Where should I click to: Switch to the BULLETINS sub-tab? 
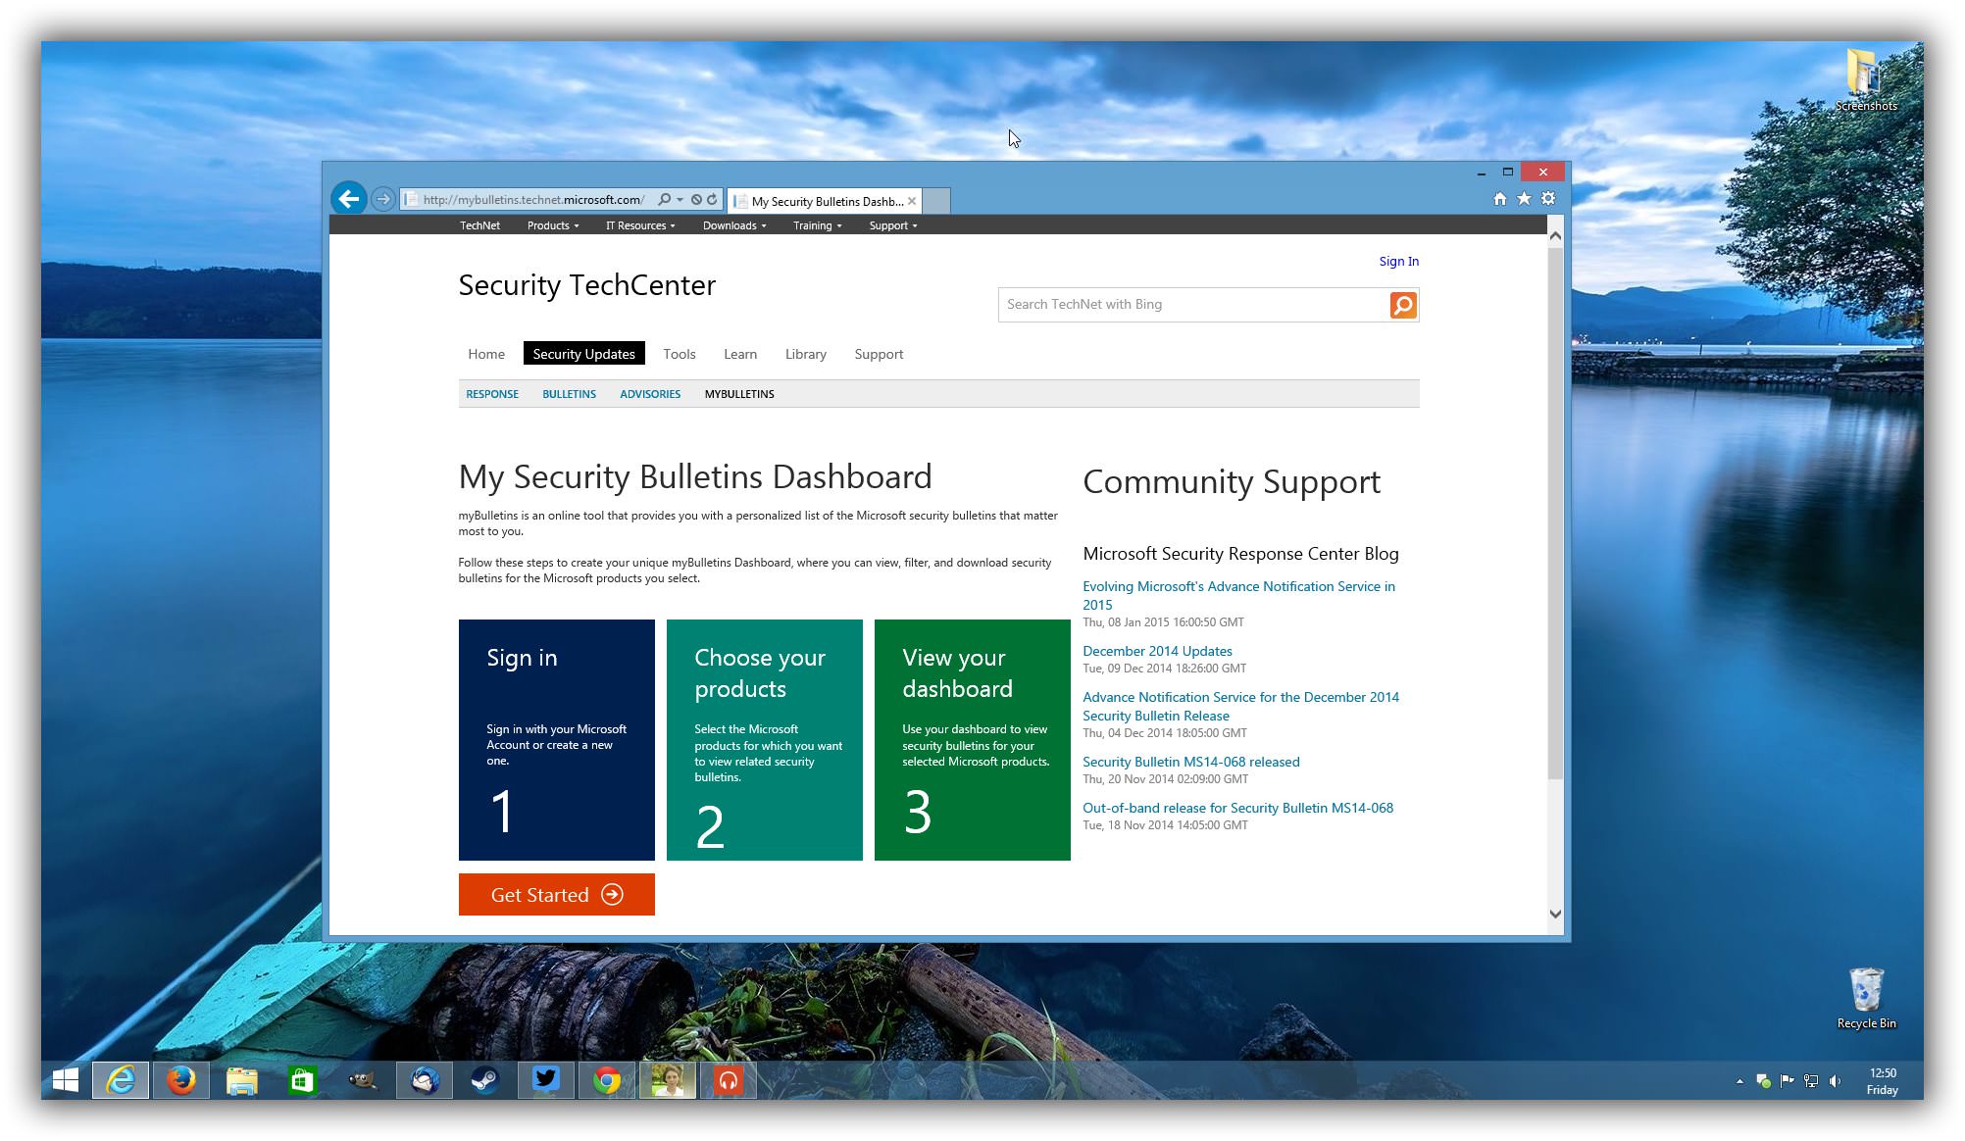569,394
